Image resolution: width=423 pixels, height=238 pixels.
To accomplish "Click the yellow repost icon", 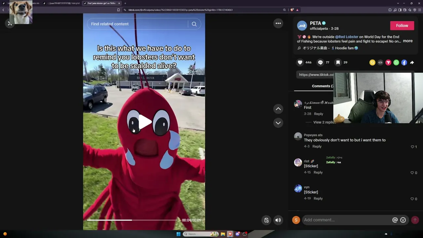I will coord(372,62).
